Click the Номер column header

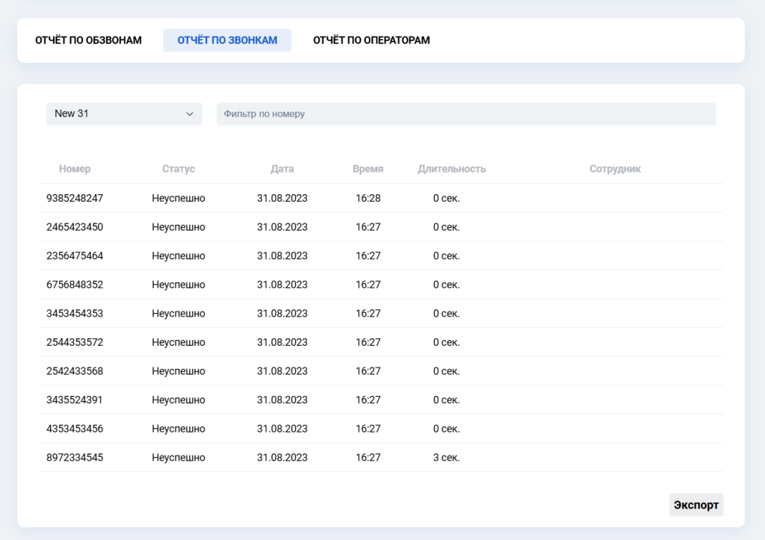[75, 169]
